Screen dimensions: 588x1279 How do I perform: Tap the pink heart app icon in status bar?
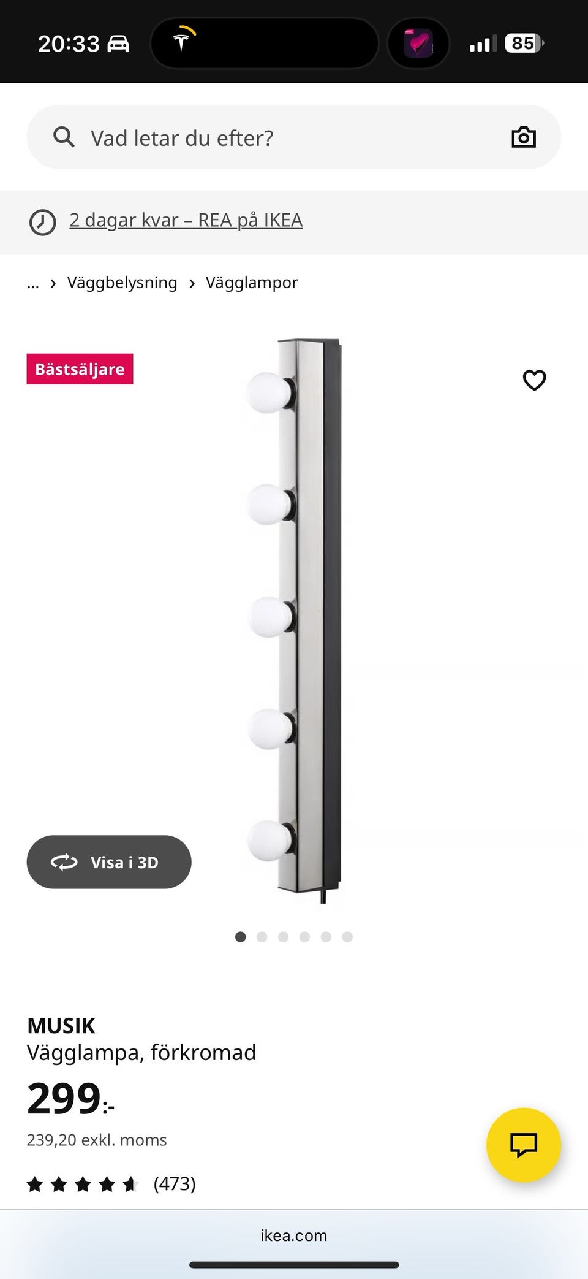point(419,43)
